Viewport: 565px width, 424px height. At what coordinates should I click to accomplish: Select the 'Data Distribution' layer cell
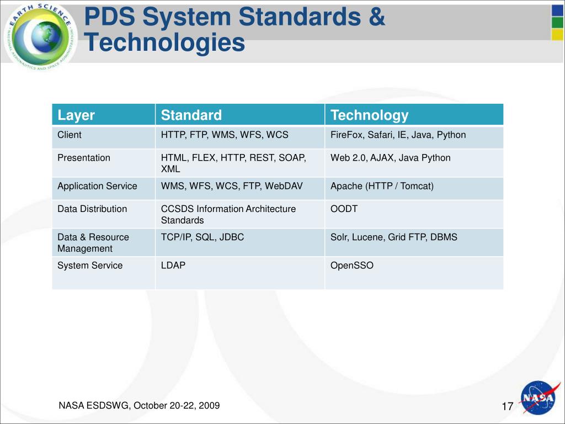click(x=104, y=214)
